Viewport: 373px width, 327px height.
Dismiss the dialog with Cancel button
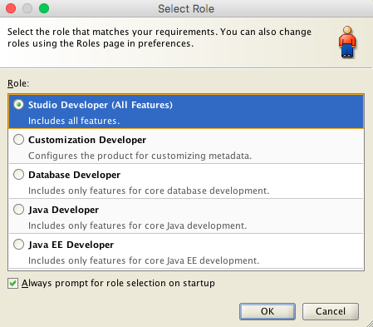click(331, 311)
